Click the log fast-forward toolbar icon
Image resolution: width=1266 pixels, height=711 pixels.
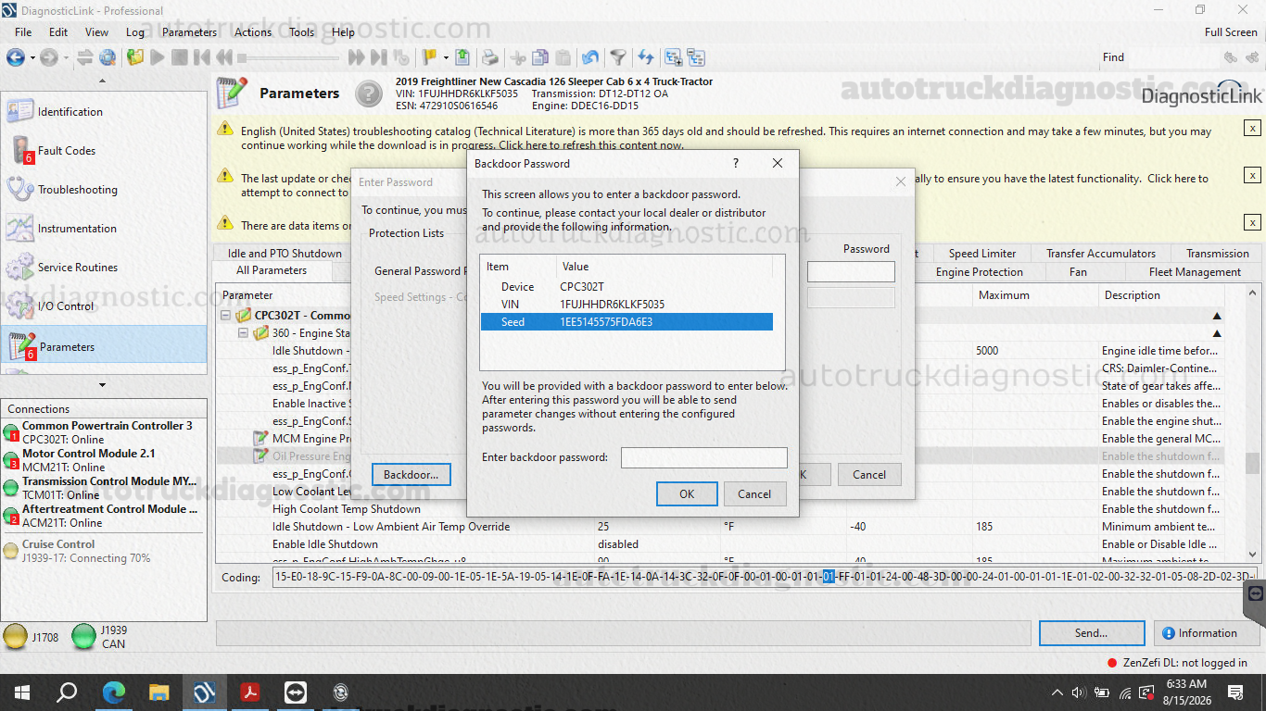357,57
